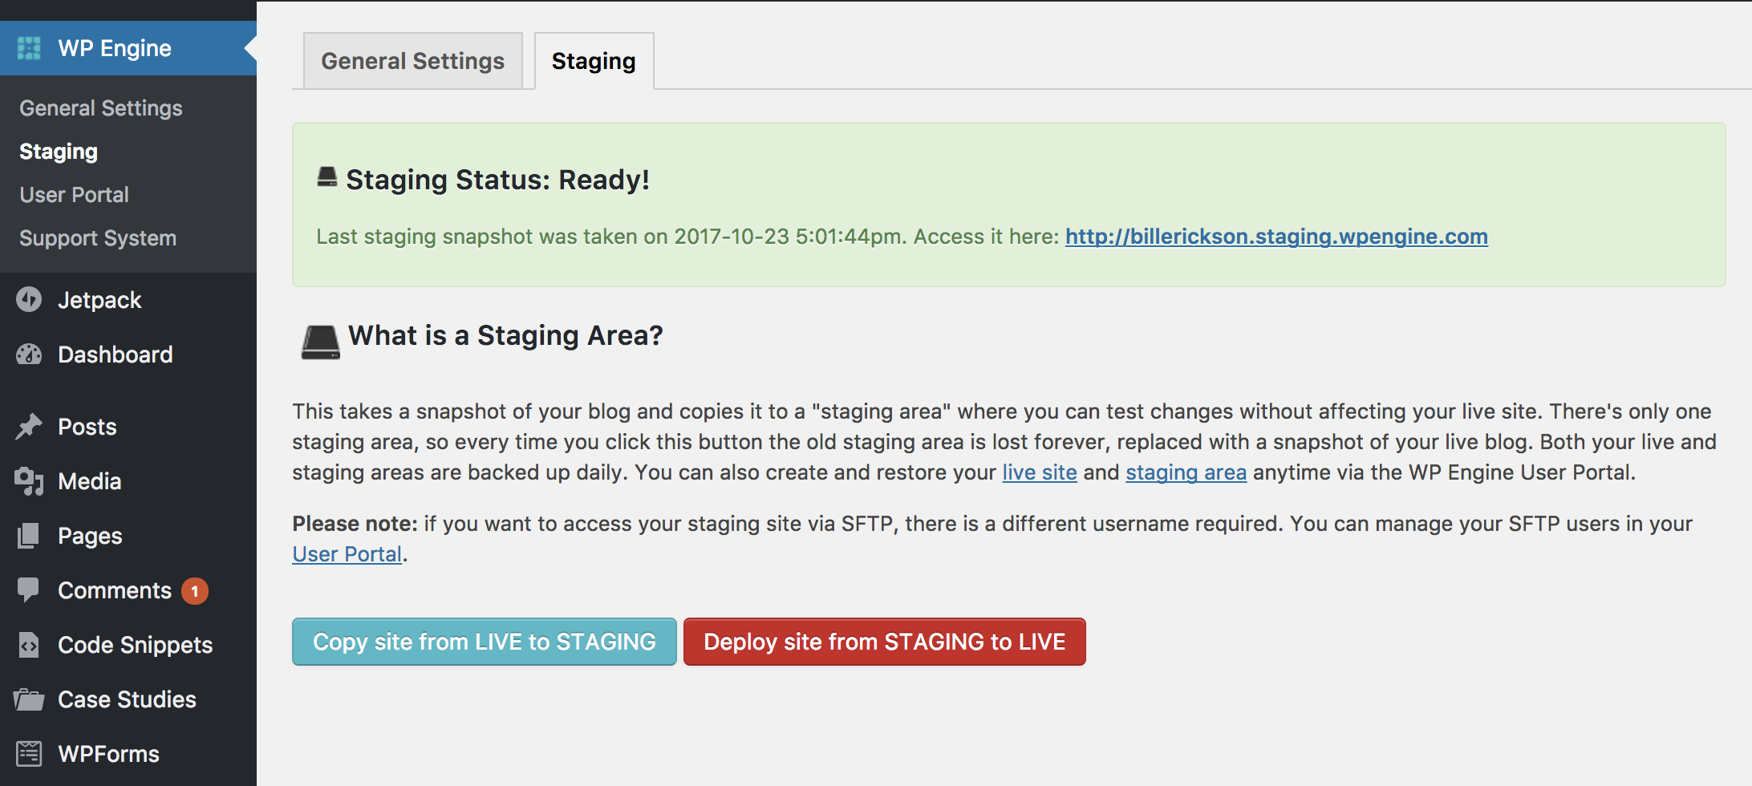Click the WPForms icon in sidebar
Screen dimensions: 1752x786
29,754
